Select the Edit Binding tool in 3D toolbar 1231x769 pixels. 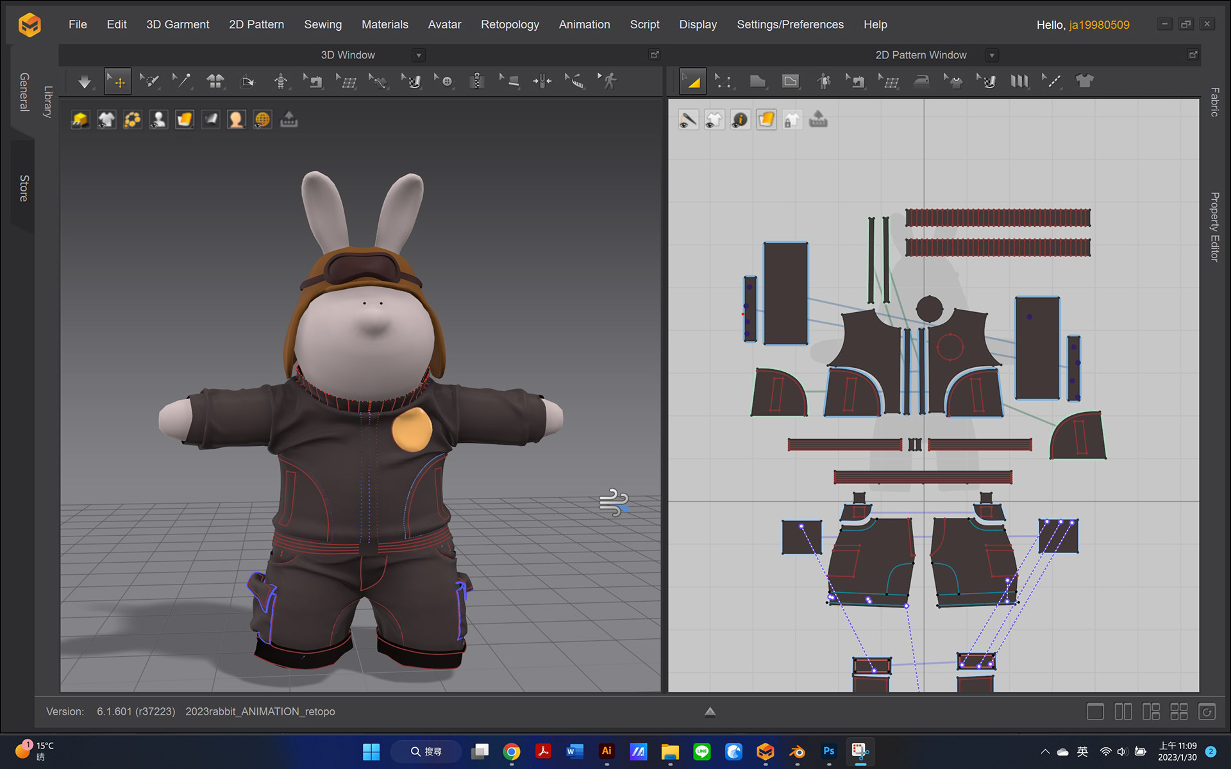pyautogui.click(x=510, y=81)
